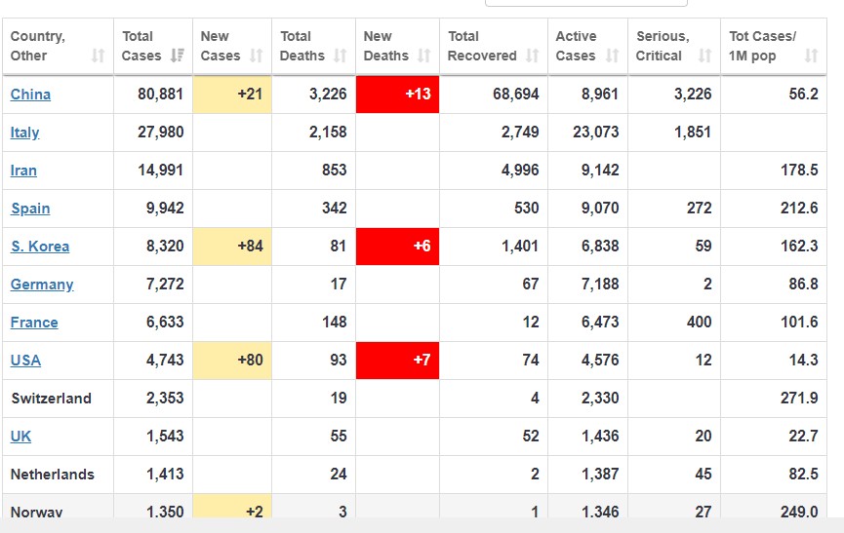Select Norway's +2 new cases cell
Viewport: 844px width, 533px height.
(x=232, y=506)
